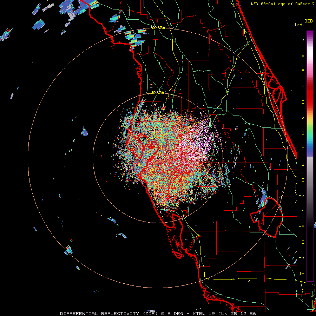Click the "13:56" timestamp
The image size is (316, 316).
(248, 314)
